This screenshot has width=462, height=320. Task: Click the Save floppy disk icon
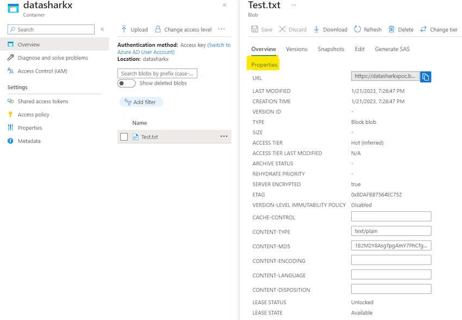(x=254, y=29)
